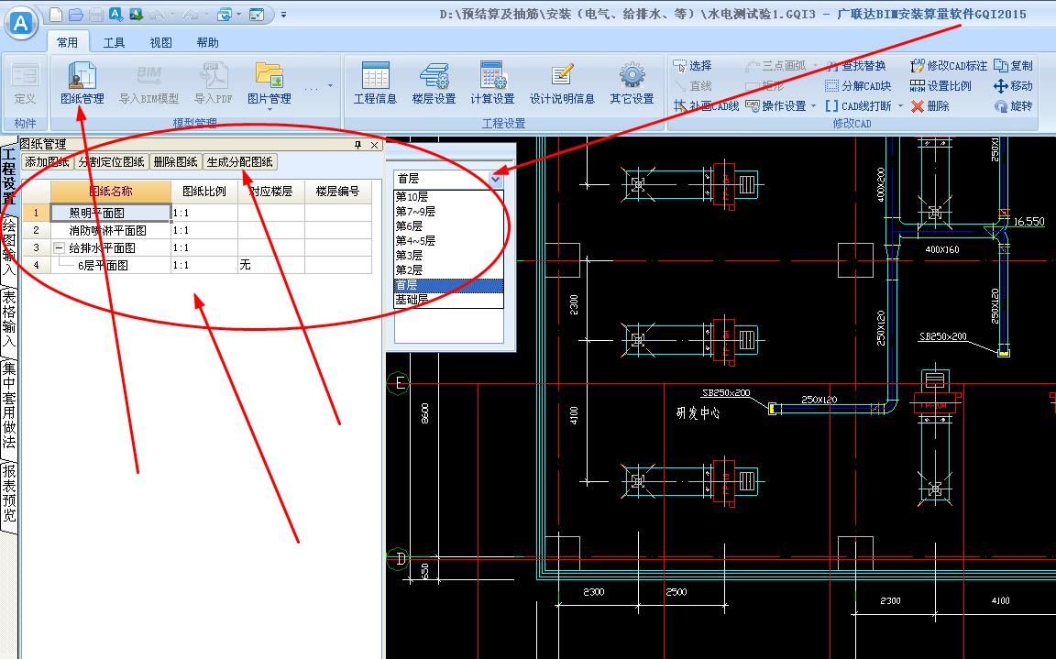Expand the 模型管理 more-items arrow

click(330, 86)
